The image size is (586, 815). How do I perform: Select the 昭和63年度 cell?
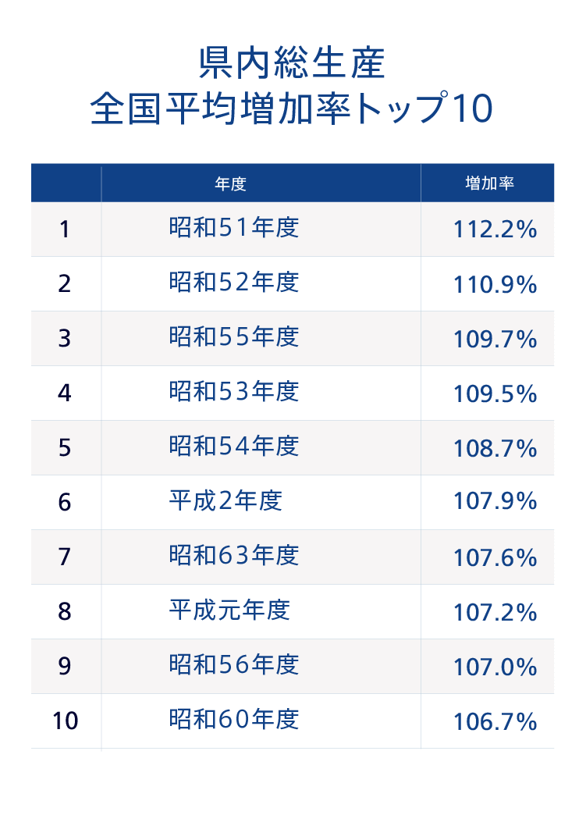coord(234,556)
